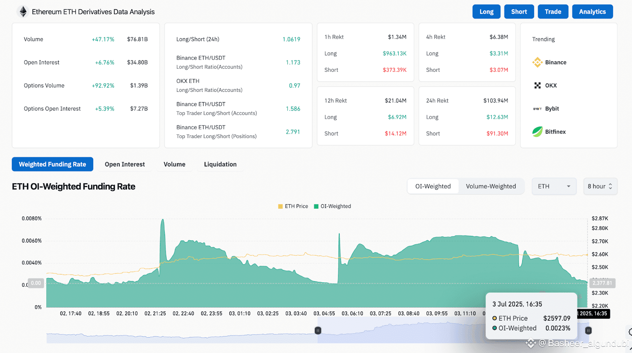The height and width of the screenshot is (353, 632).
Task: Open the ETH coin dropdown
Action: tap(554, 186)
